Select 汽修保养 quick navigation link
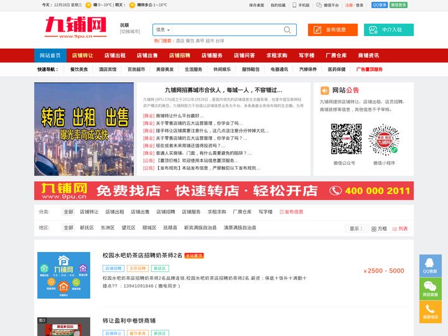 point(308,70)
